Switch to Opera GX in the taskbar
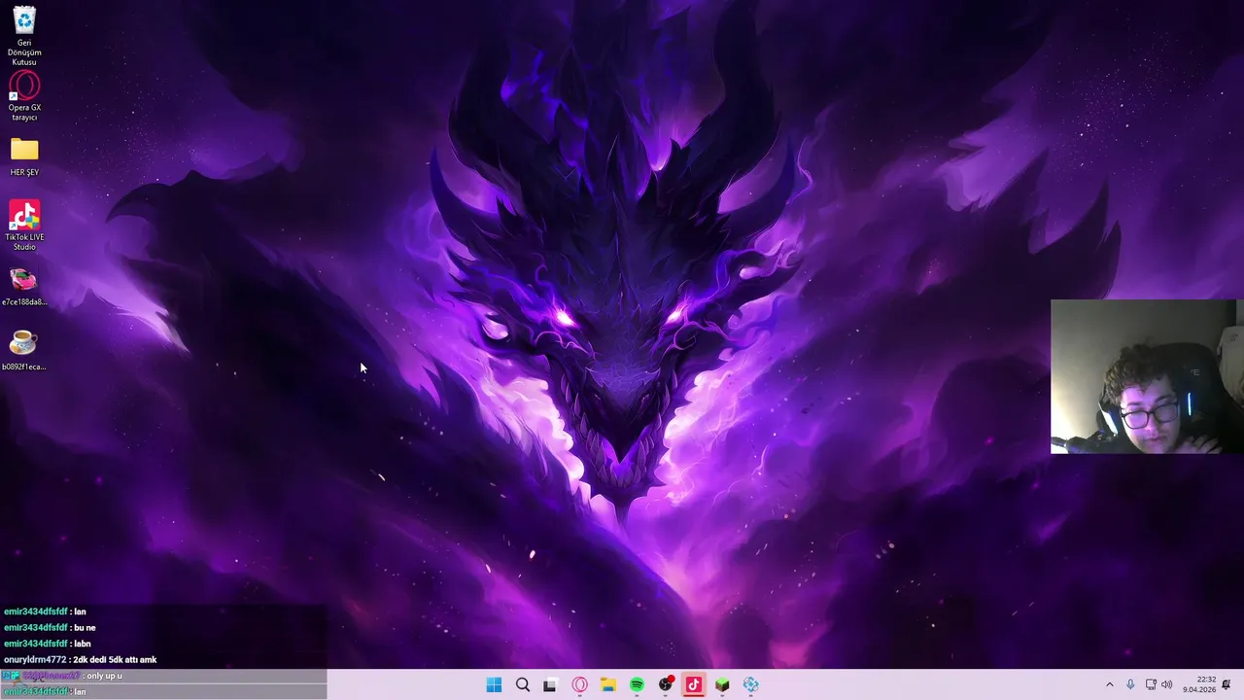The height and width of the screenshot is (700, 1244). (x=580, y=684)
